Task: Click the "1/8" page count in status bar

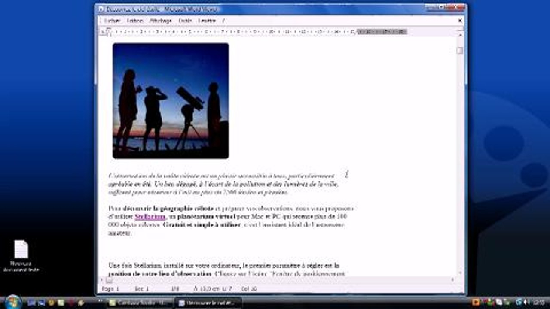Action: click(x=175, y=289)
